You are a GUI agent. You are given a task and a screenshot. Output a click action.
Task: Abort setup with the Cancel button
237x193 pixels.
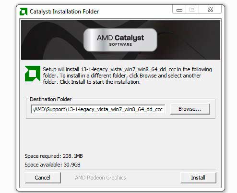click(43, 178)
